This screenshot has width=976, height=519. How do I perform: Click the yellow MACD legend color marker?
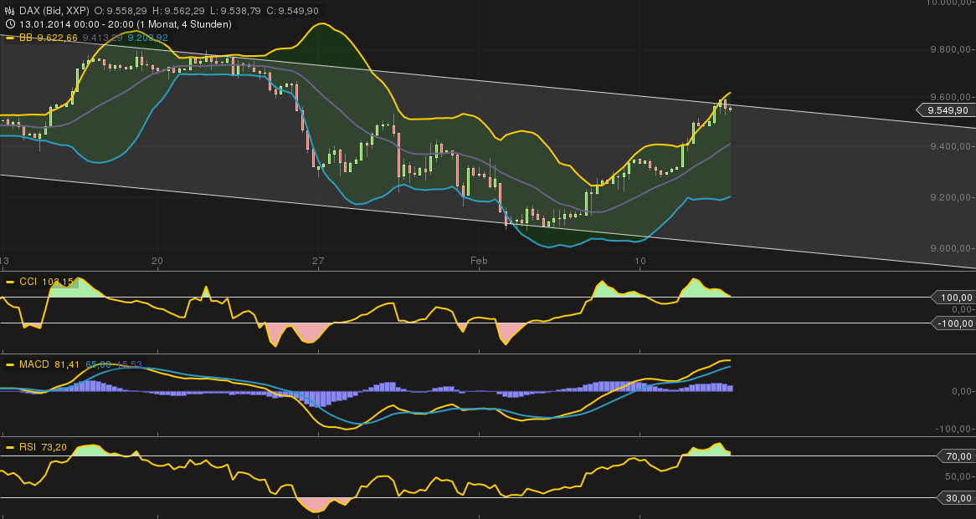[9, 364]
